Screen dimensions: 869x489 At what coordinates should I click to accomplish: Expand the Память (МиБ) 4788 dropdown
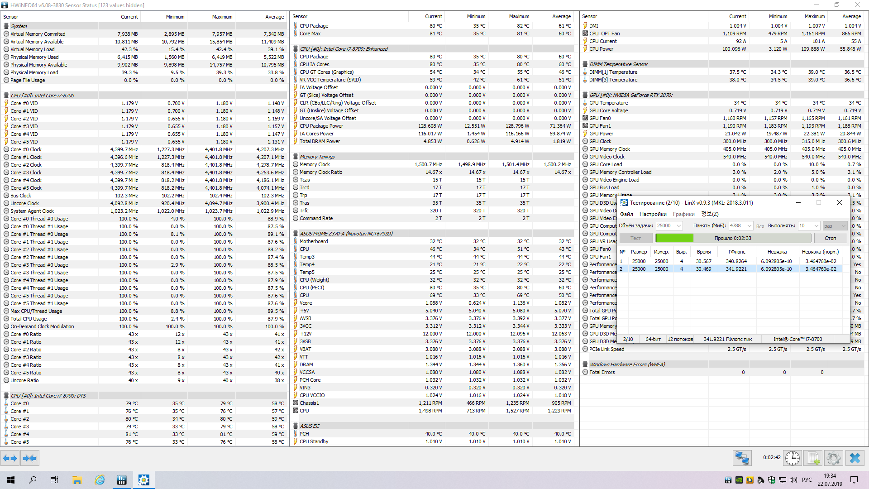click(750, 226)
